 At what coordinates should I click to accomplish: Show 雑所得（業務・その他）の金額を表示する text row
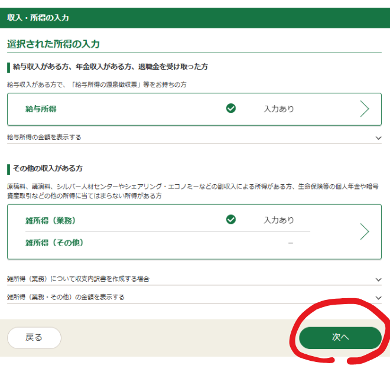(66, 297)
